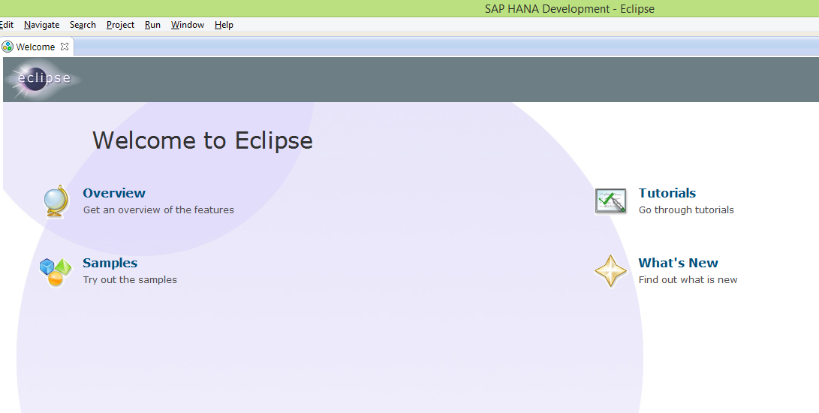Open the Navigate menu
Image resolution: width=819 pixels, height=413 pixels.
41,25
